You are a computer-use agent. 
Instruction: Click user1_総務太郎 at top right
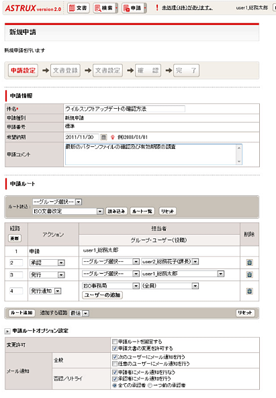click(x=252, y=8)
